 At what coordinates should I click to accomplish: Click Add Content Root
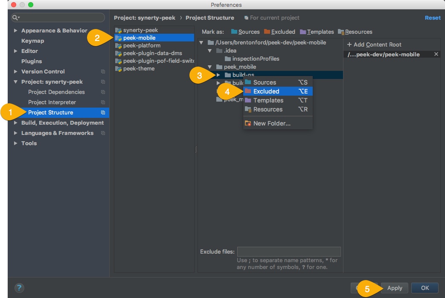click(374, 44)
